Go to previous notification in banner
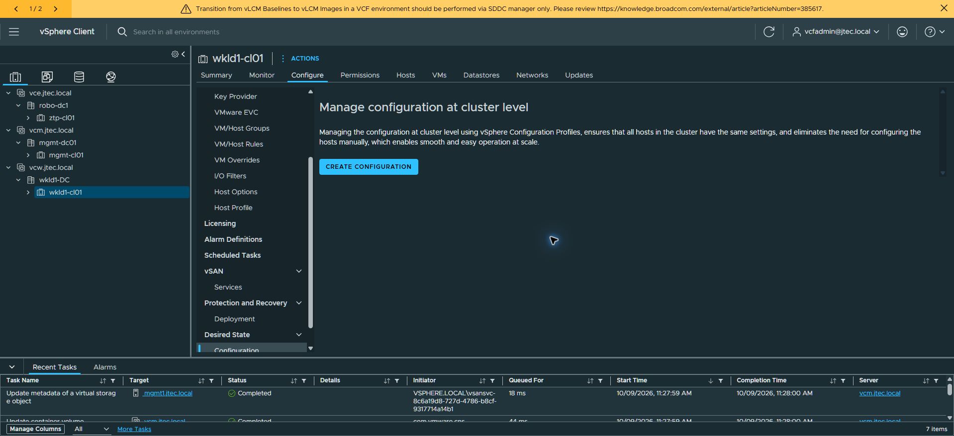 [16, 9]
